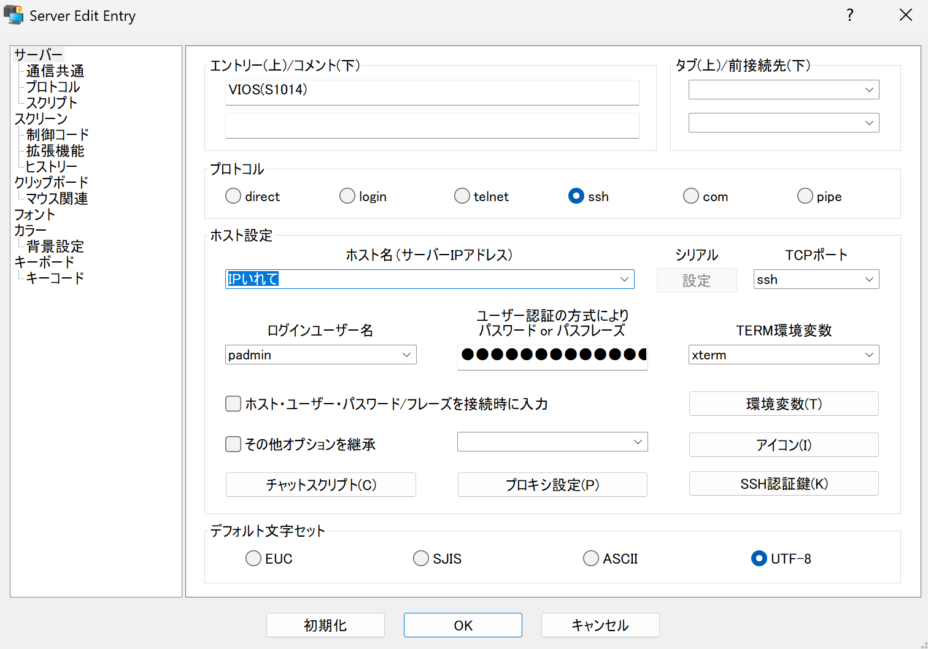Select the telnet protocol option

coord(462,196)
